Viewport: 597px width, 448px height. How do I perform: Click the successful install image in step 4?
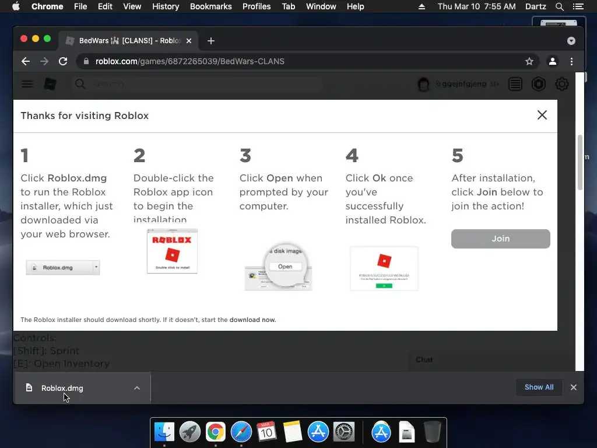[384, 268]
